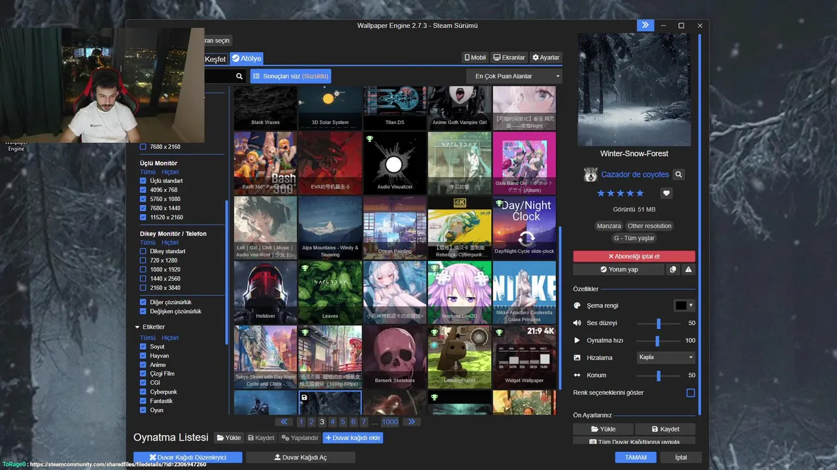Click Kaydet disk button in Oynatma Listesi
837x470 pixels.
(x=261, y=438)
